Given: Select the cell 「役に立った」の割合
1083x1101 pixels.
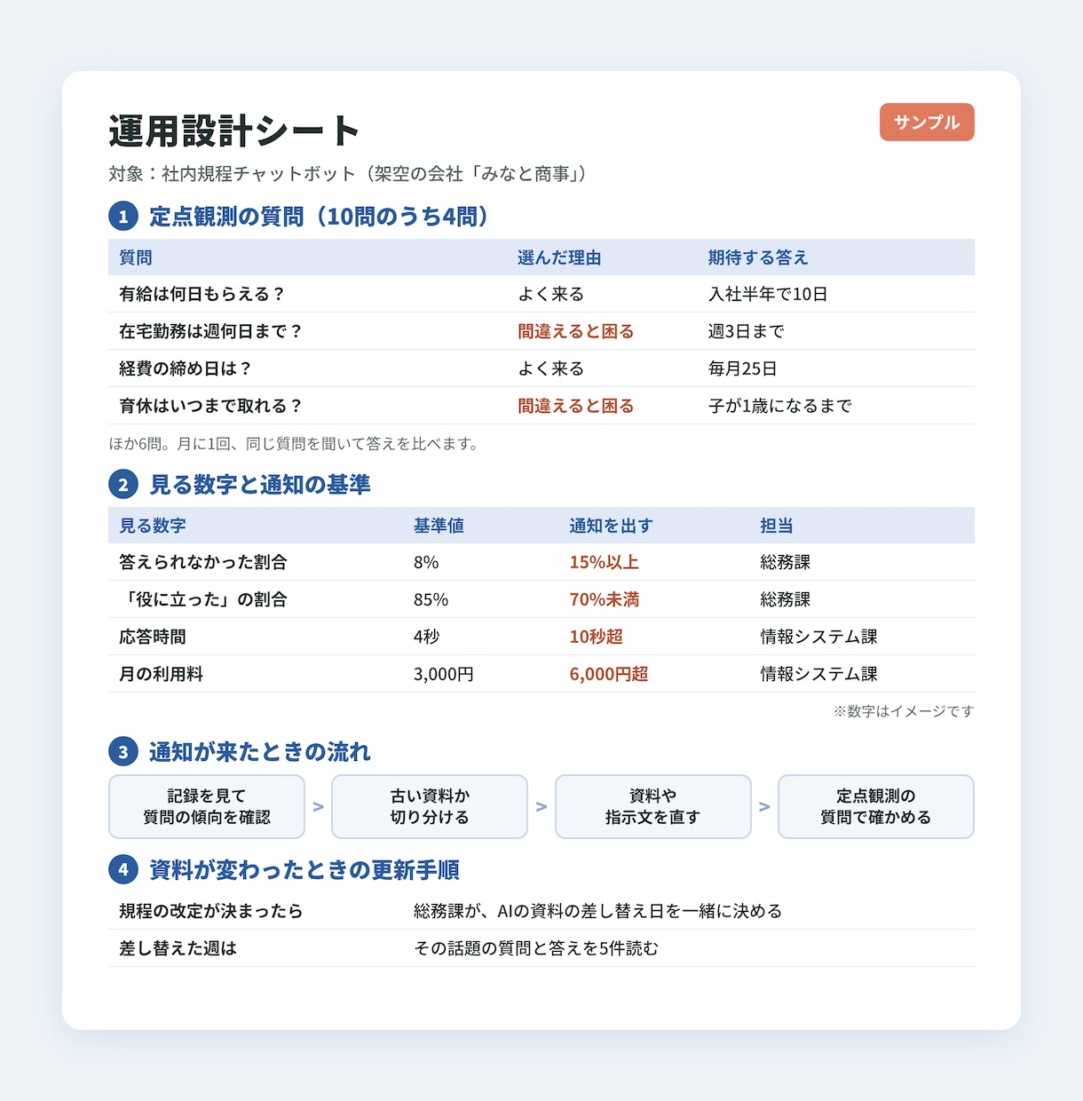Looking at the screenshot, I should 203,599.
